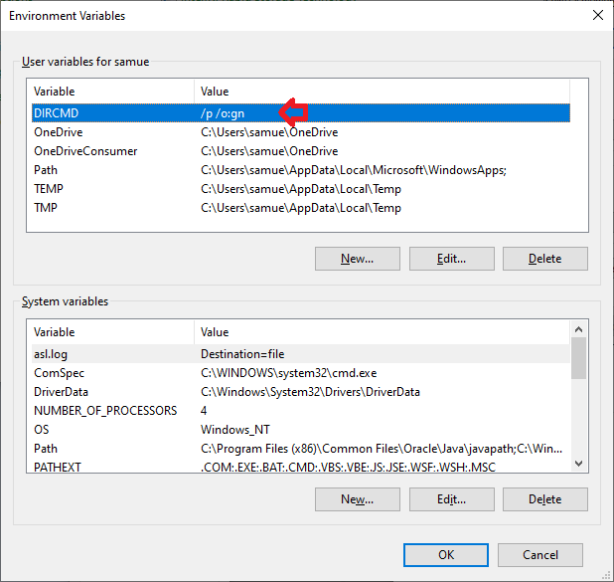Close the Environment Variables dialog
Screen dimensions: 614x582
tap(597, 15)
